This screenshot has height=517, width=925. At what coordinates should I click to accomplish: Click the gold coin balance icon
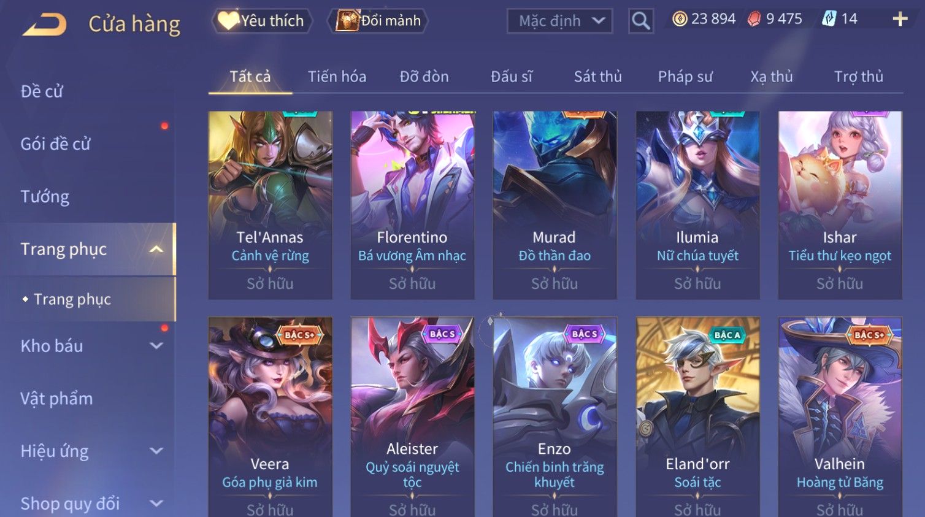pyautogui.click(x=680, y=19)
